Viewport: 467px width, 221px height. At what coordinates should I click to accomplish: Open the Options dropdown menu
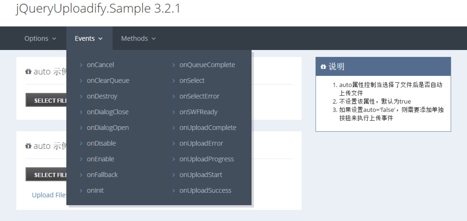point(40,38)
